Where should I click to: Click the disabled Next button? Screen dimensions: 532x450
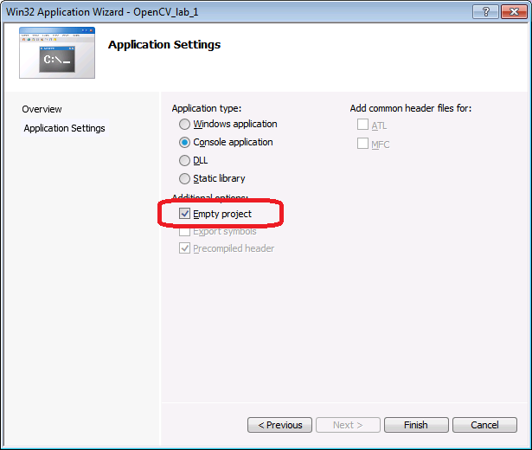pos(348,425)
